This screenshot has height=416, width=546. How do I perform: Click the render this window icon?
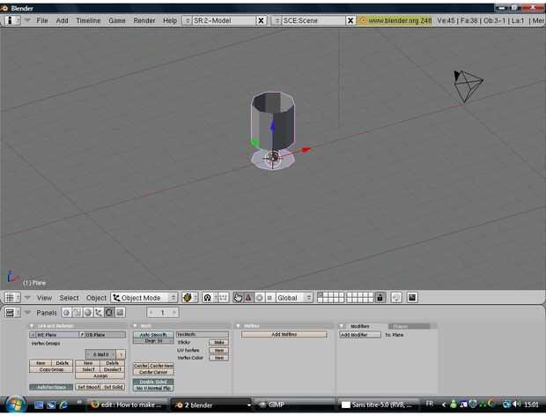412,298
